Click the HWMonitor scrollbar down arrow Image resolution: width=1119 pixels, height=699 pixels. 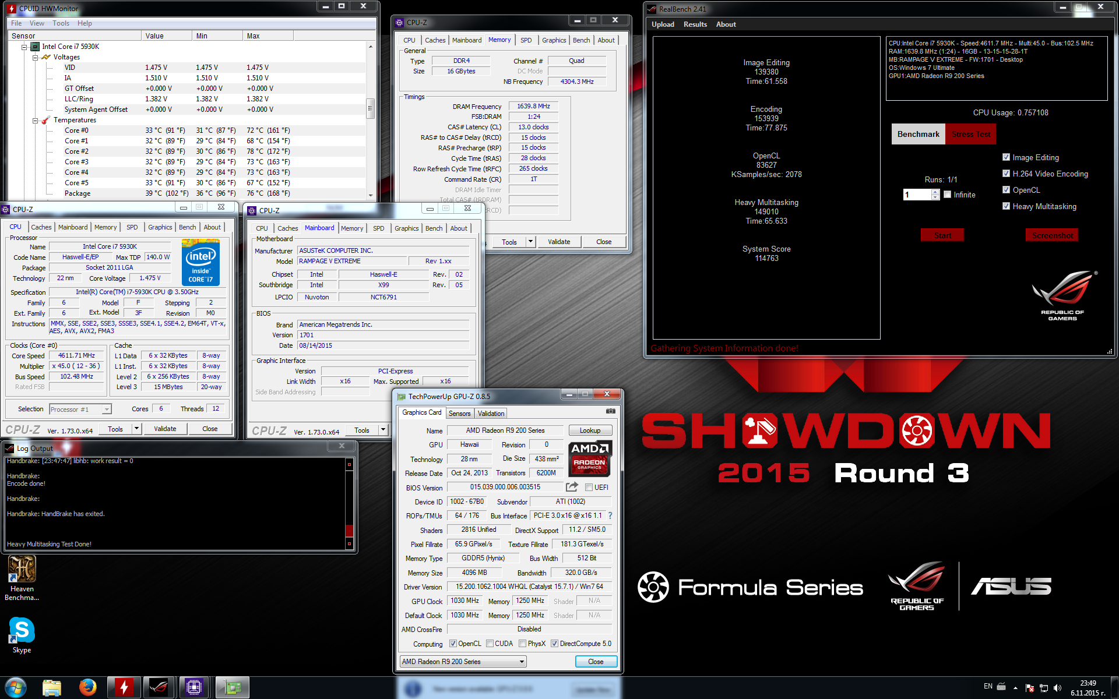370,195
